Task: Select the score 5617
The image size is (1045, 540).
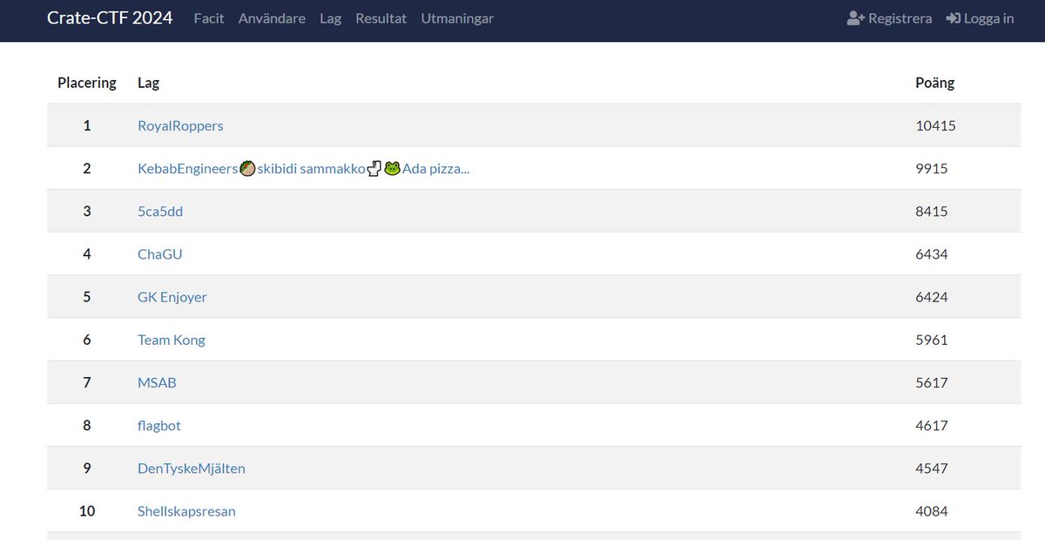Action: coord(932,382)
